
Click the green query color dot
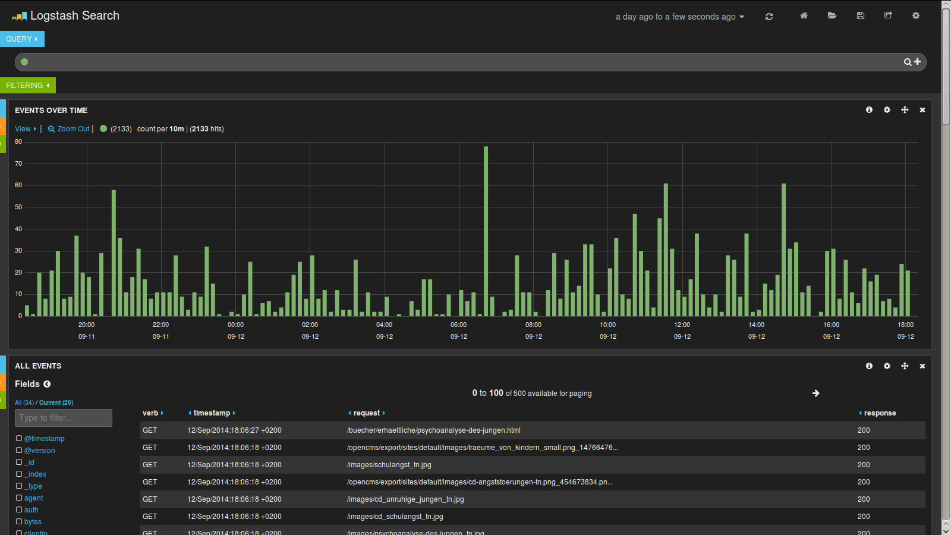coord(24,62)
